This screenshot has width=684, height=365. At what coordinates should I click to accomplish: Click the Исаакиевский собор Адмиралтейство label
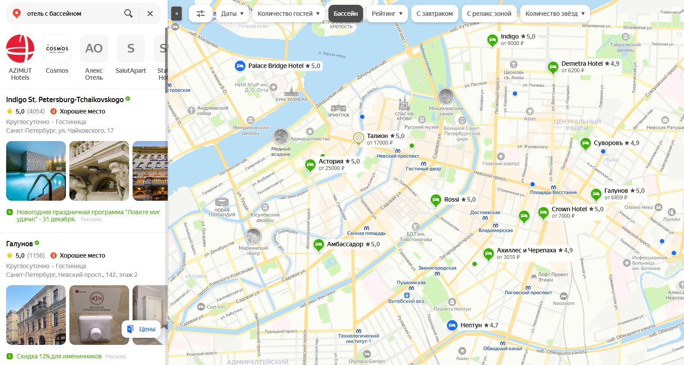tap(310, 139)
